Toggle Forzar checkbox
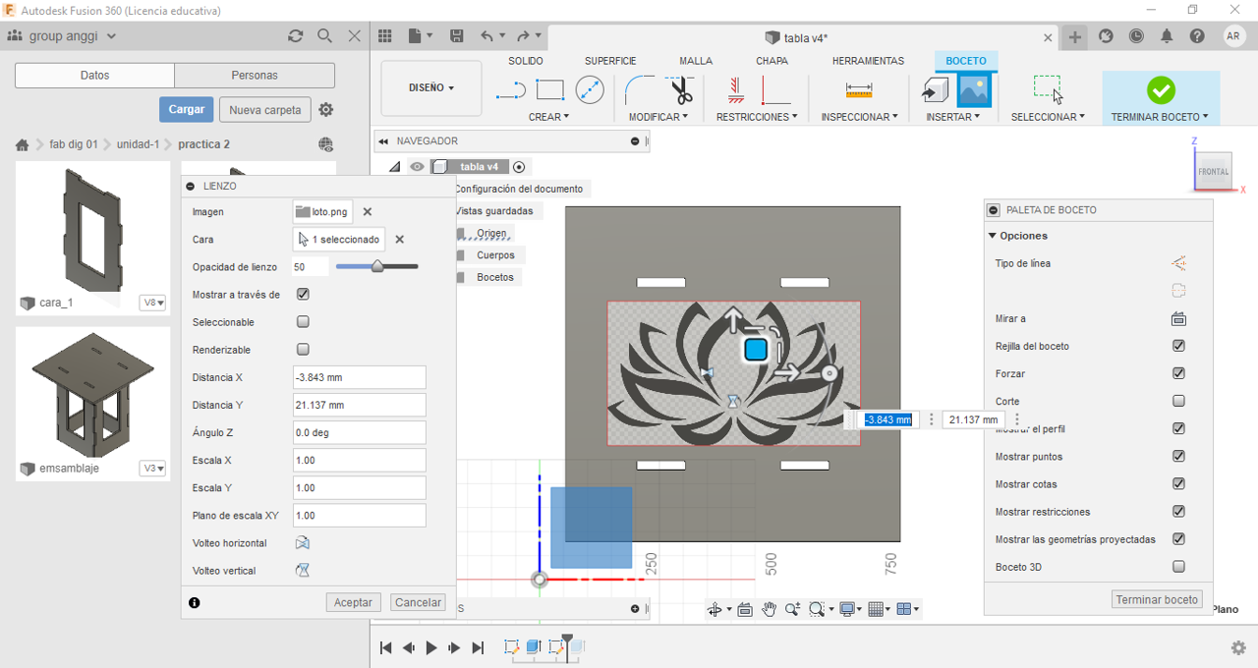This screenshot has width=1258, height=668. point(1178,373)
